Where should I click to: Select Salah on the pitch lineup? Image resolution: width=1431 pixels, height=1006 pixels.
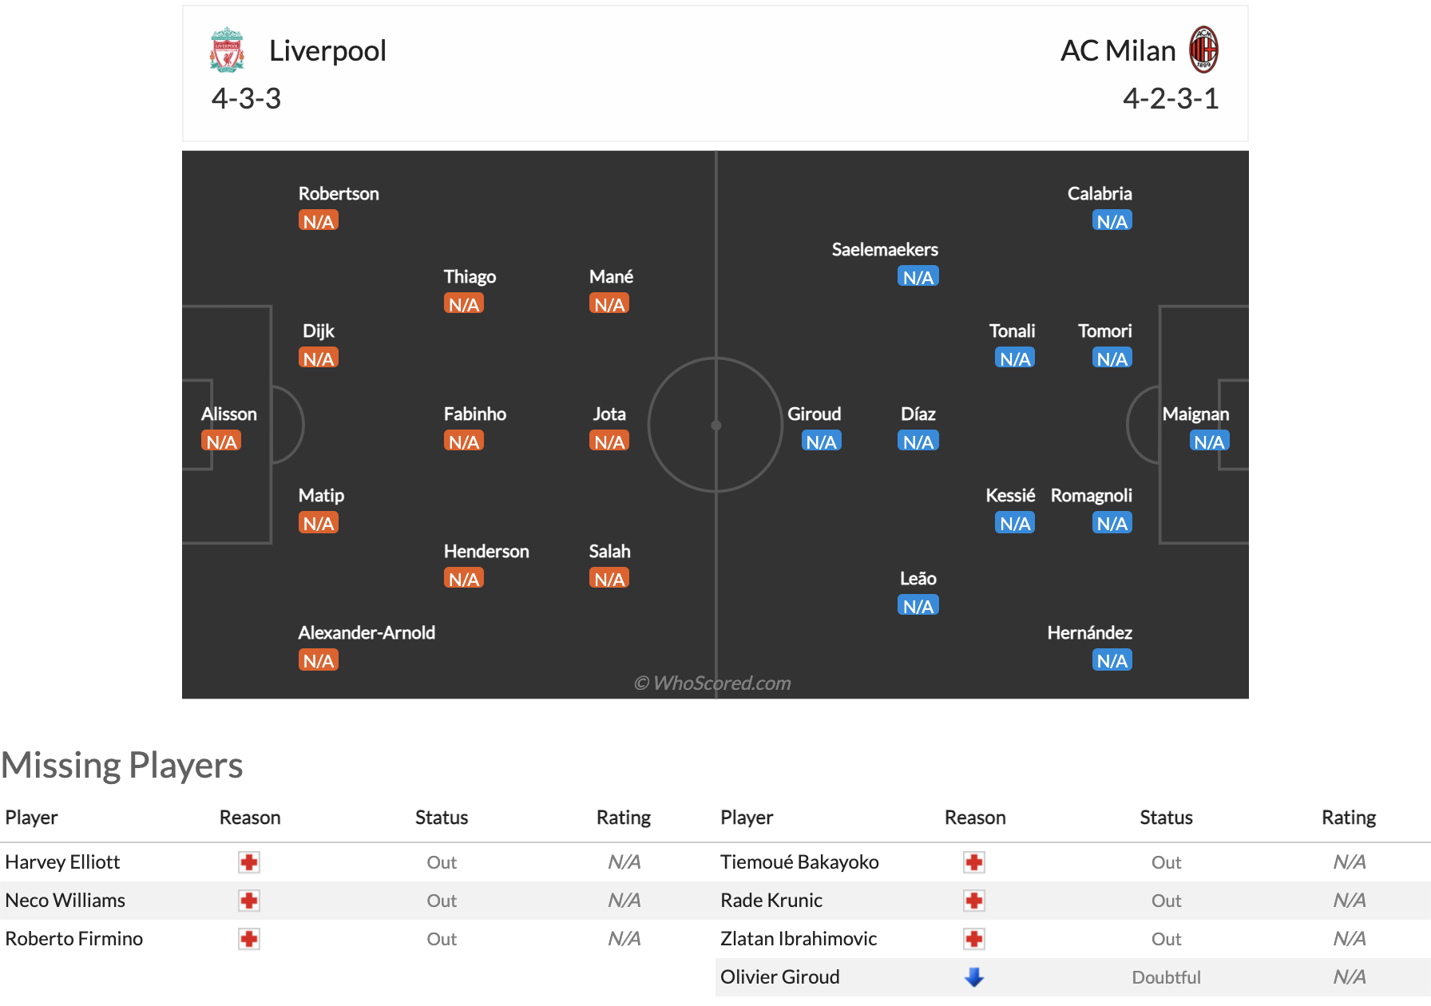[x=609, y=551]
